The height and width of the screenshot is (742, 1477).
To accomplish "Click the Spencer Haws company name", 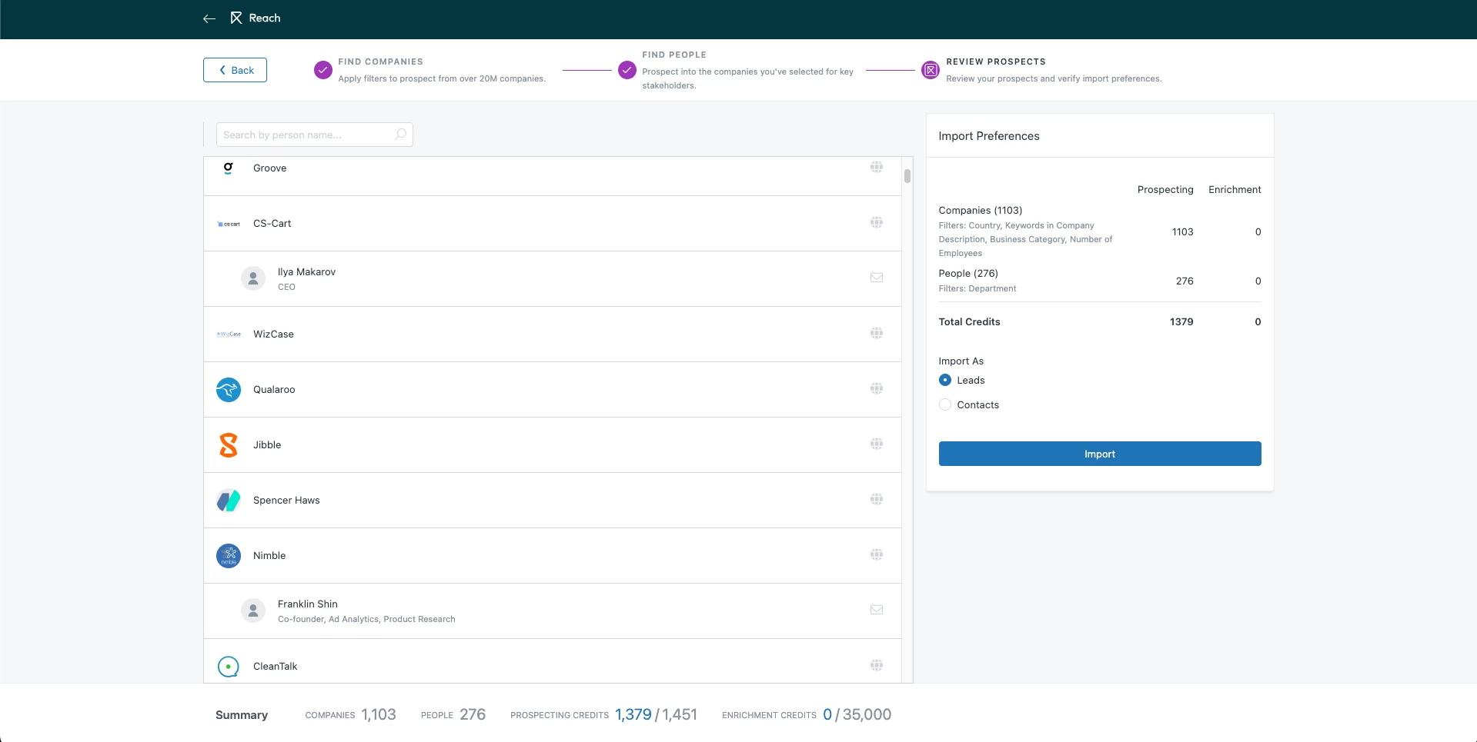I will (286, 500).
